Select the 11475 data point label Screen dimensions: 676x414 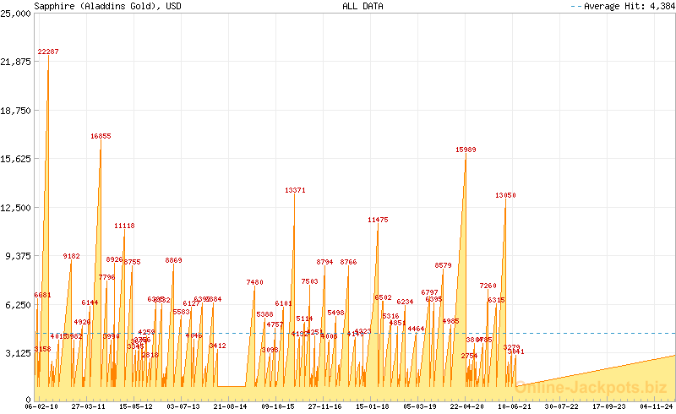(x=378, y=220)
